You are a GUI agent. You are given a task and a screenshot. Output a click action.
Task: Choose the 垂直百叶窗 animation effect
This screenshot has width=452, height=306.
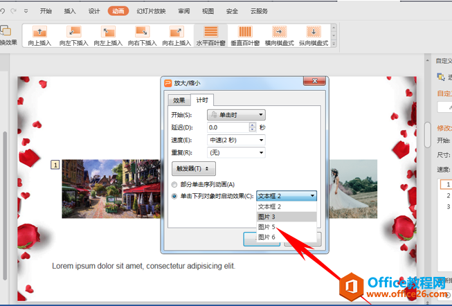pos(245,36)
